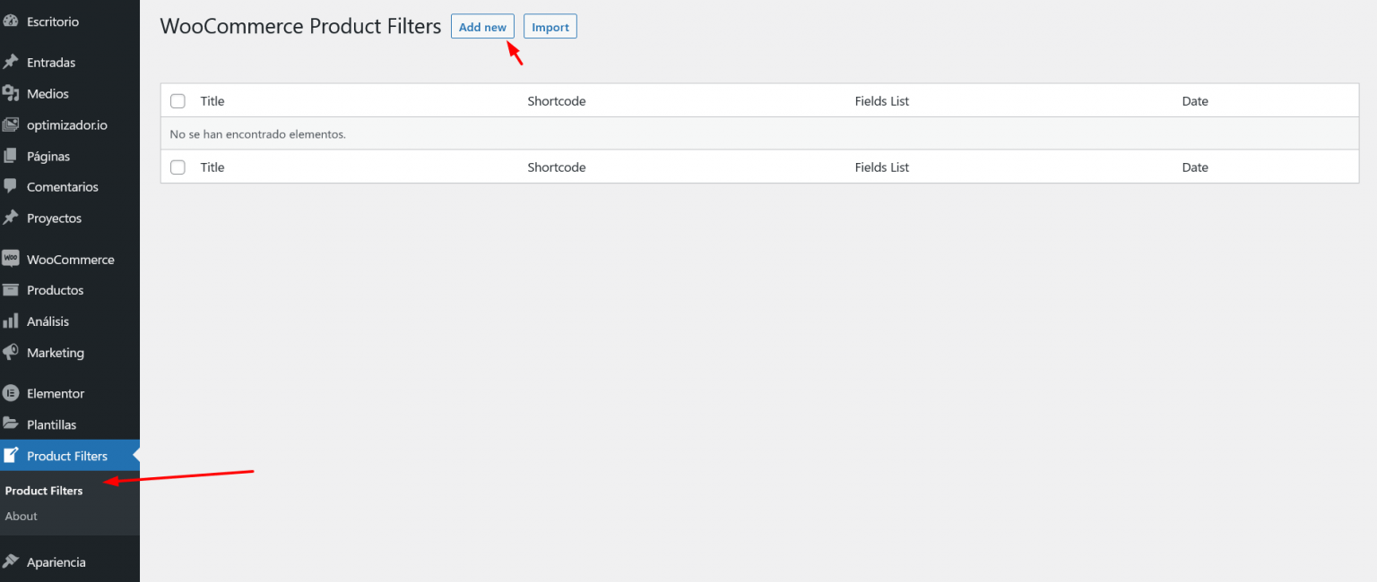Click the Escritorio dashboard icon

[x=11, y=21]
